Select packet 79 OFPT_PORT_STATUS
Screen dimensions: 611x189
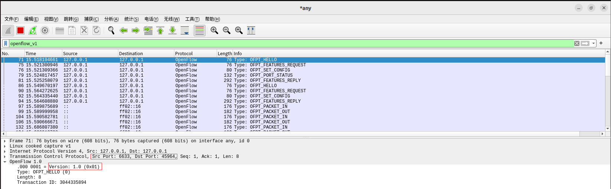tap(303, 75)
